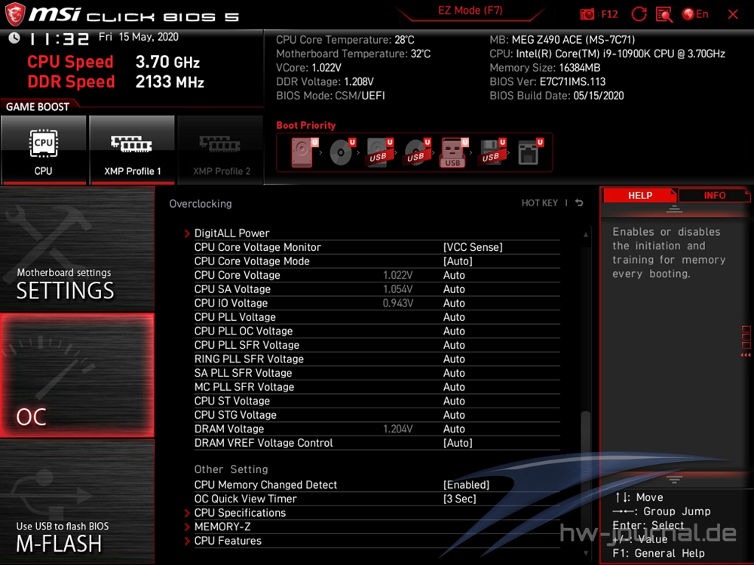Toggle XMP Profile 1
Screen dimensions: 754x565
pyautogui.click(x=132, y=149)
